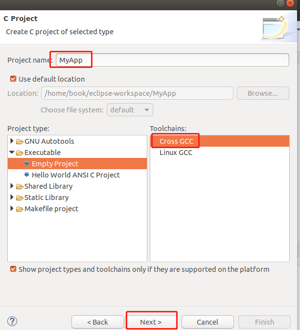Click the Static Library folder icon
300x330 pixels.
point(20,198)
